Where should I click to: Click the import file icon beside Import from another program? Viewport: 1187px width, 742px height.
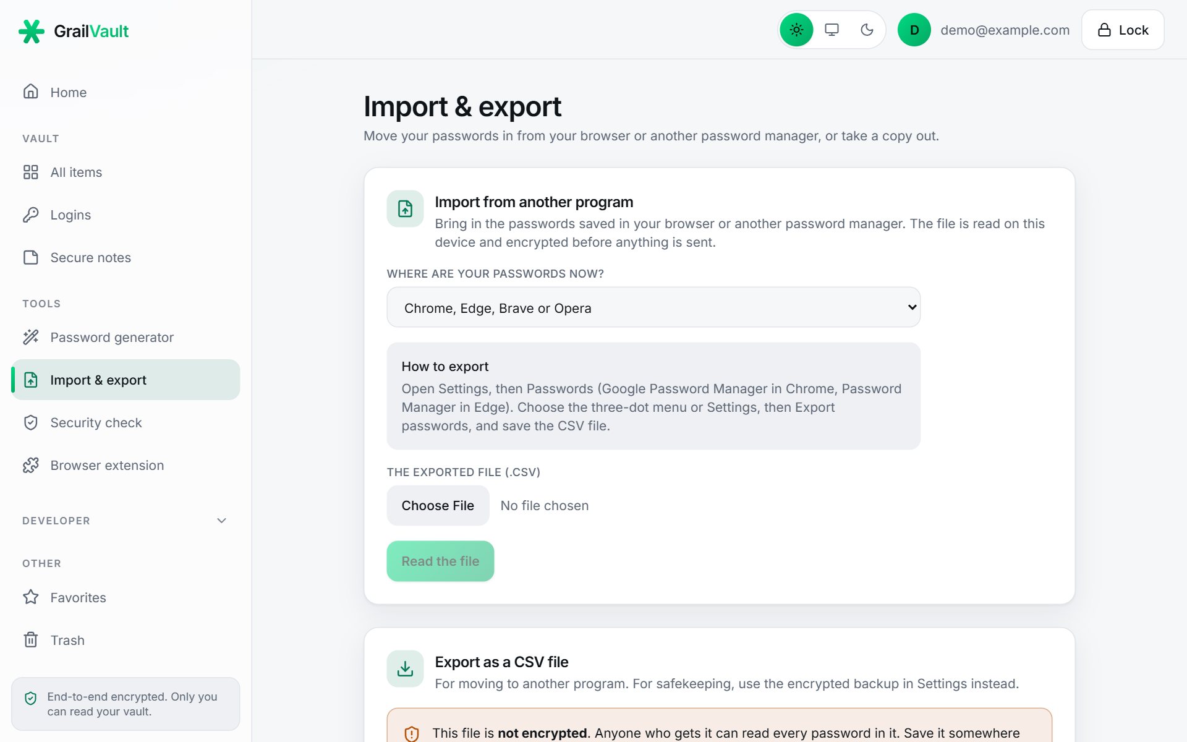[405, 209]
